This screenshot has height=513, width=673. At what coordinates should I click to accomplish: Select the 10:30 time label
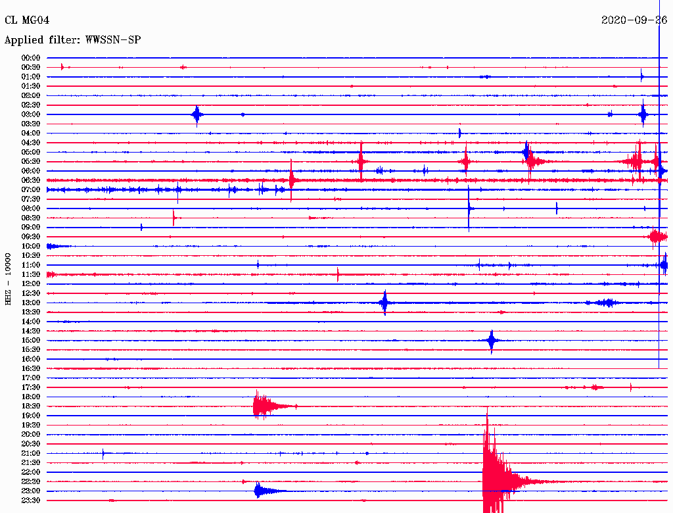31,256
